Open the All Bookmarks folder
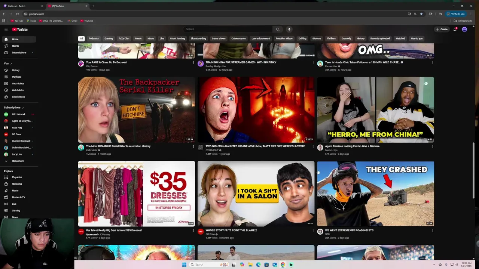This screenshot has width=479, height=269. click(463, 21)
